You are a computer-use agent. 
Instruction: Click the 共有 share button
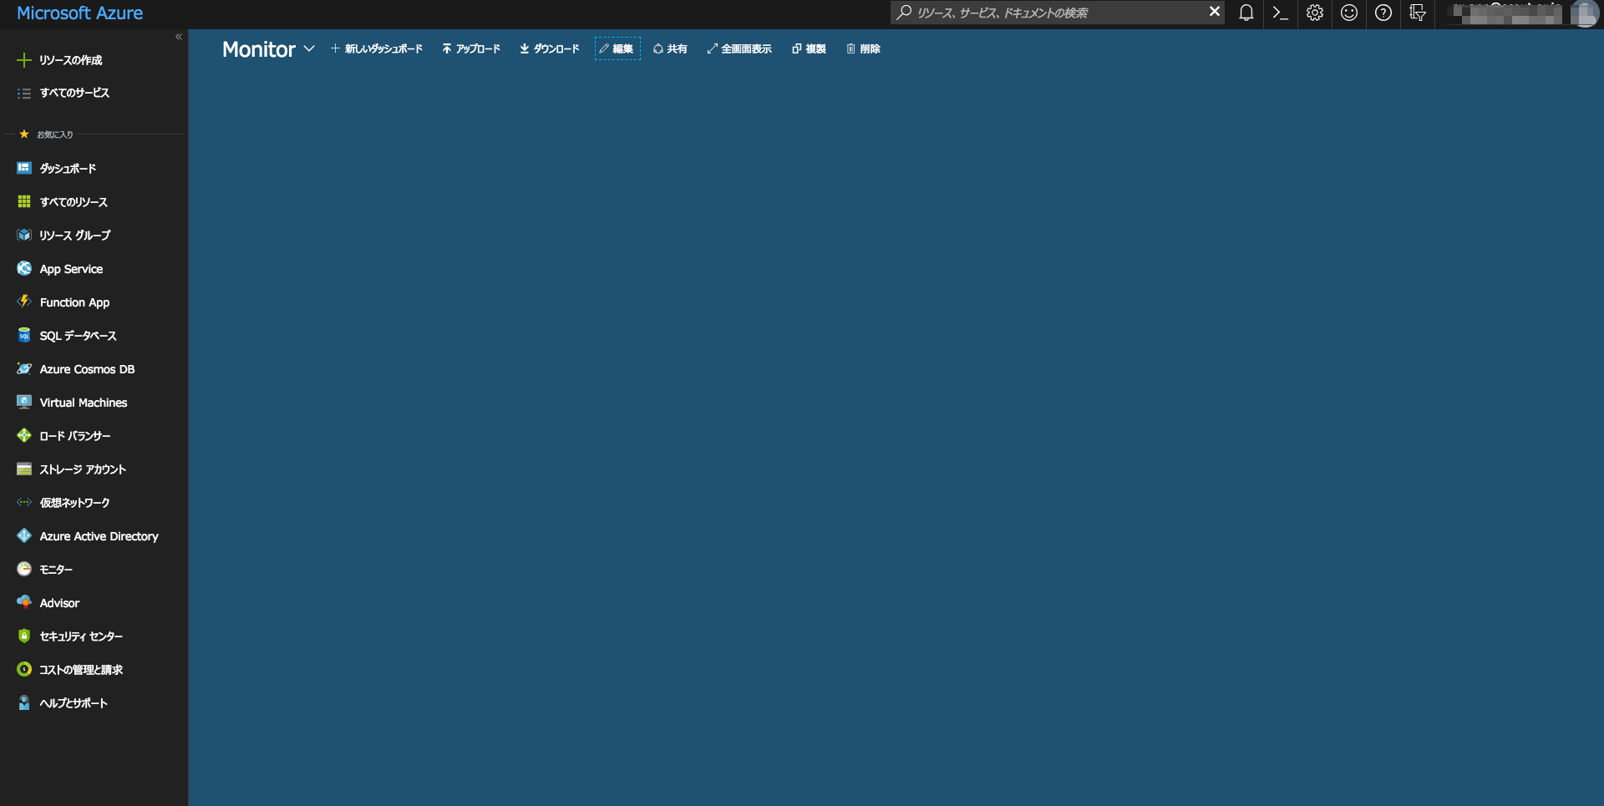click(x=671, y=48)
